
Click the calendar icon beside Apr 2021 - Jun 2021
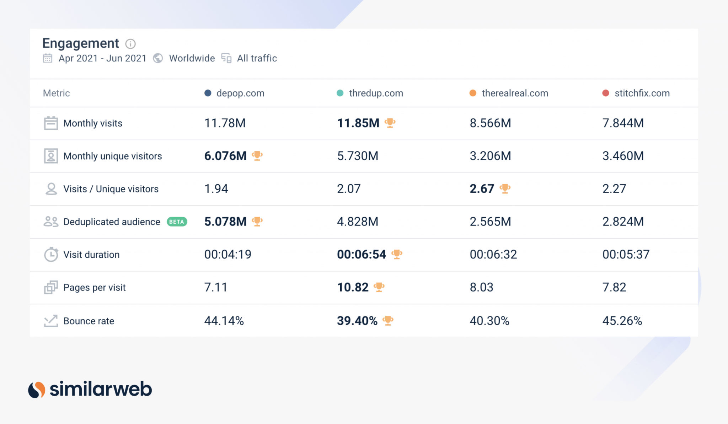tap(48, 58)
